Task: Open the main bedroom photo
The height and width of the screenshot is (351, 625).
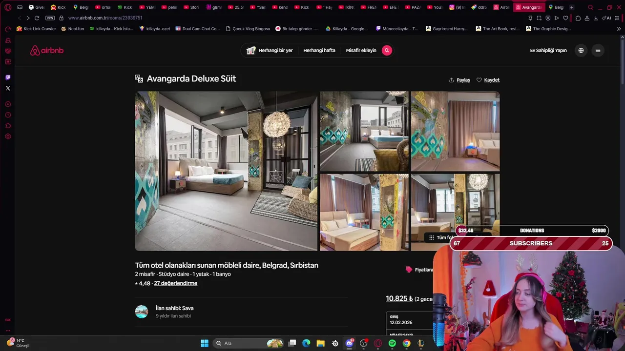Action: click(226, 171)
